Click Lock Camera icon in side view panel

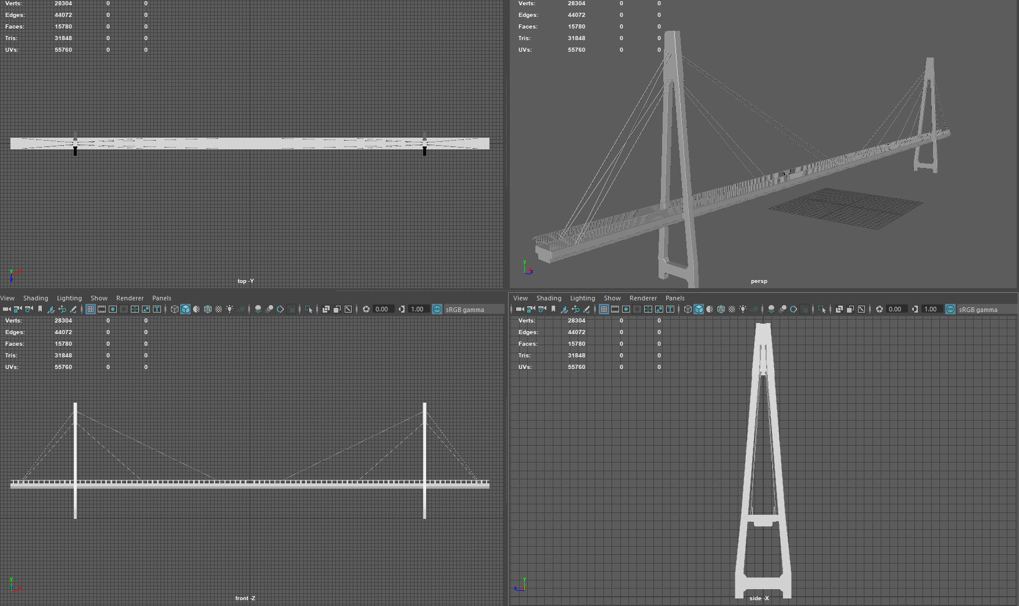click(x=531, y=309)
